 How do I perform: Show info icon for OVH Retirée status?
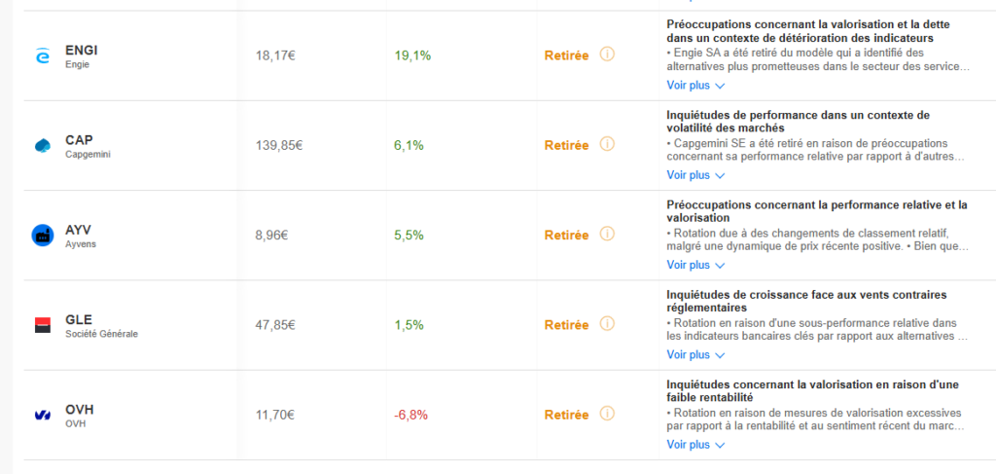point(607,415)
